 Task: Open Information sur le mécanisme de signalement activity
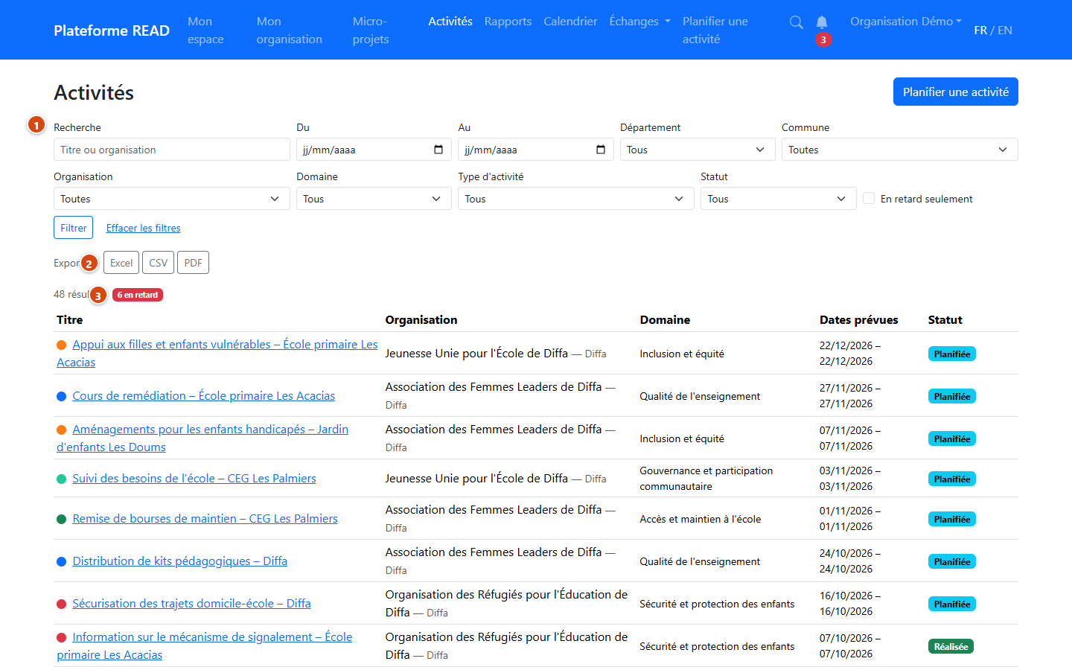pyautogui.click(x=205, y=645)
